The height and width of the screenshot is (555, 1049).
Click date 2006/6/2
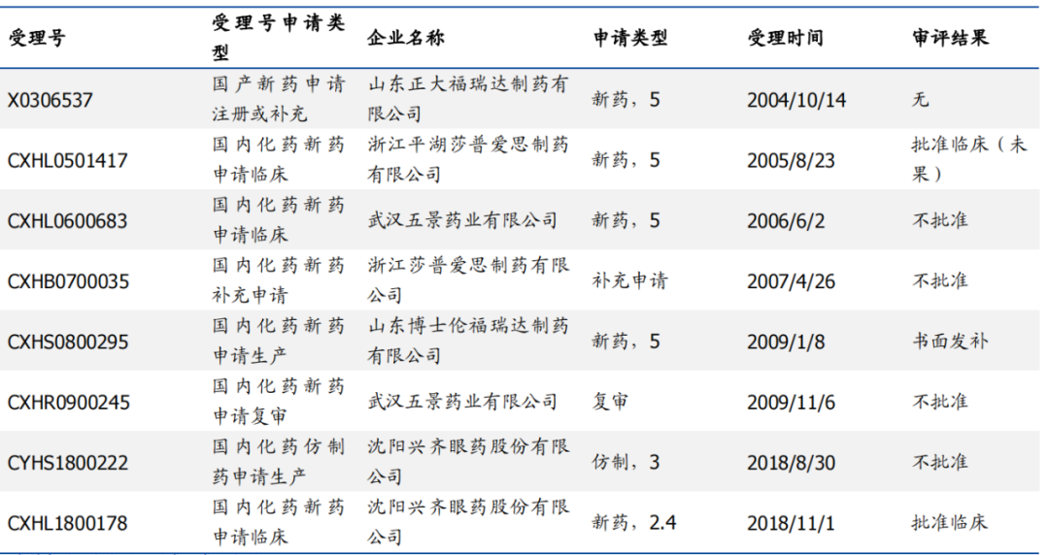coord(786,221)
